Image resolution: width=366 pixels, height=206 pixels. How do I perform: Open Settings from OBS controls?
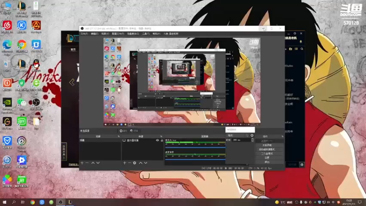(267, 157)
